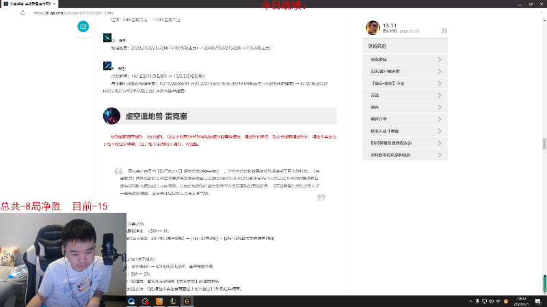The width and height of the screenshot is (547, 307).
Task: Click the 13.11 version title
Action: click(x=390, y=25)
